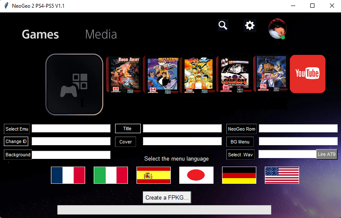The height and width of the screenshot is (218, 341).
Task: Click the Cover button
Action: pos(125,142)
